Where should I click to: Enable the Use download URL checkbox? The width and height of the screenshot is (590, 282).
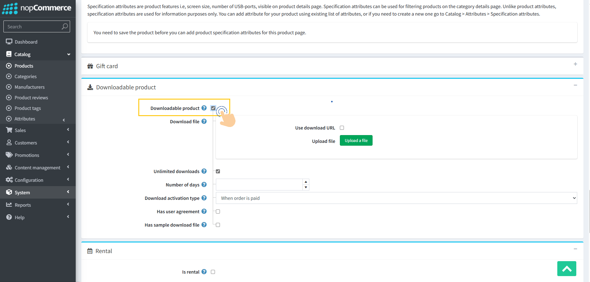(x=342, y=128)
